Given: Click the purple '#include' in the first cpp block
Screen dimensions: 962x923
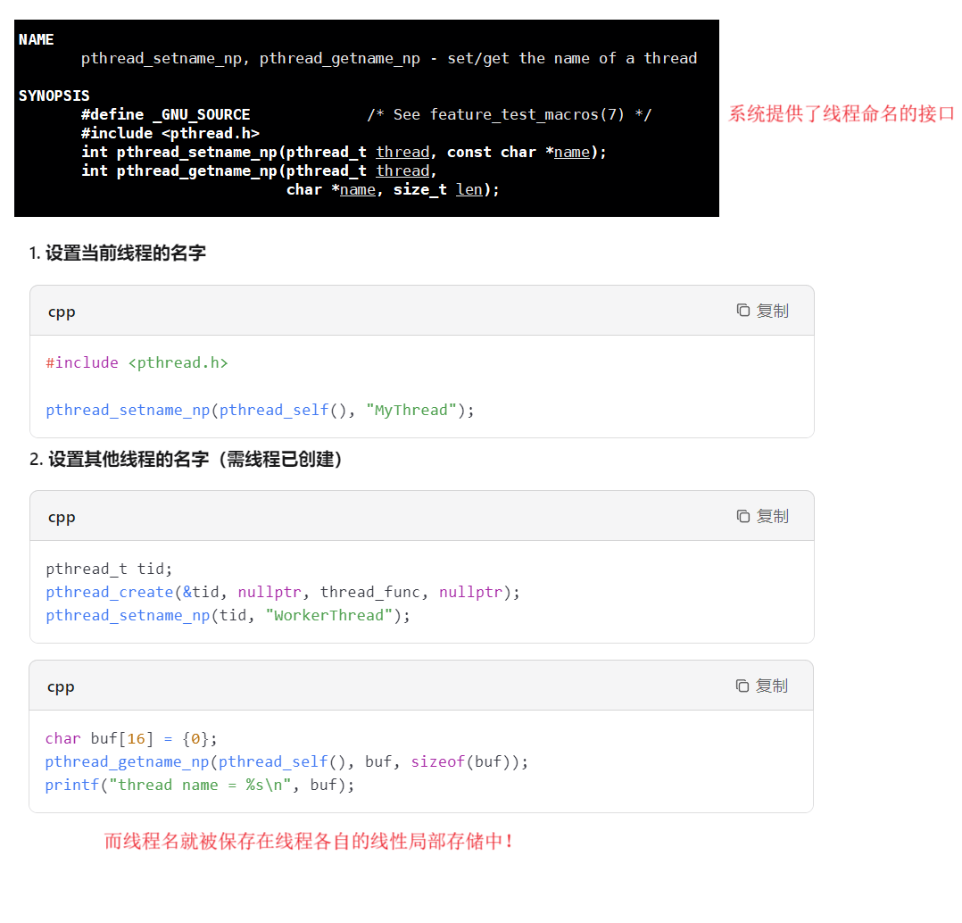Looking at the screenshot, I should pyautogui.click(x=81, y=362).
